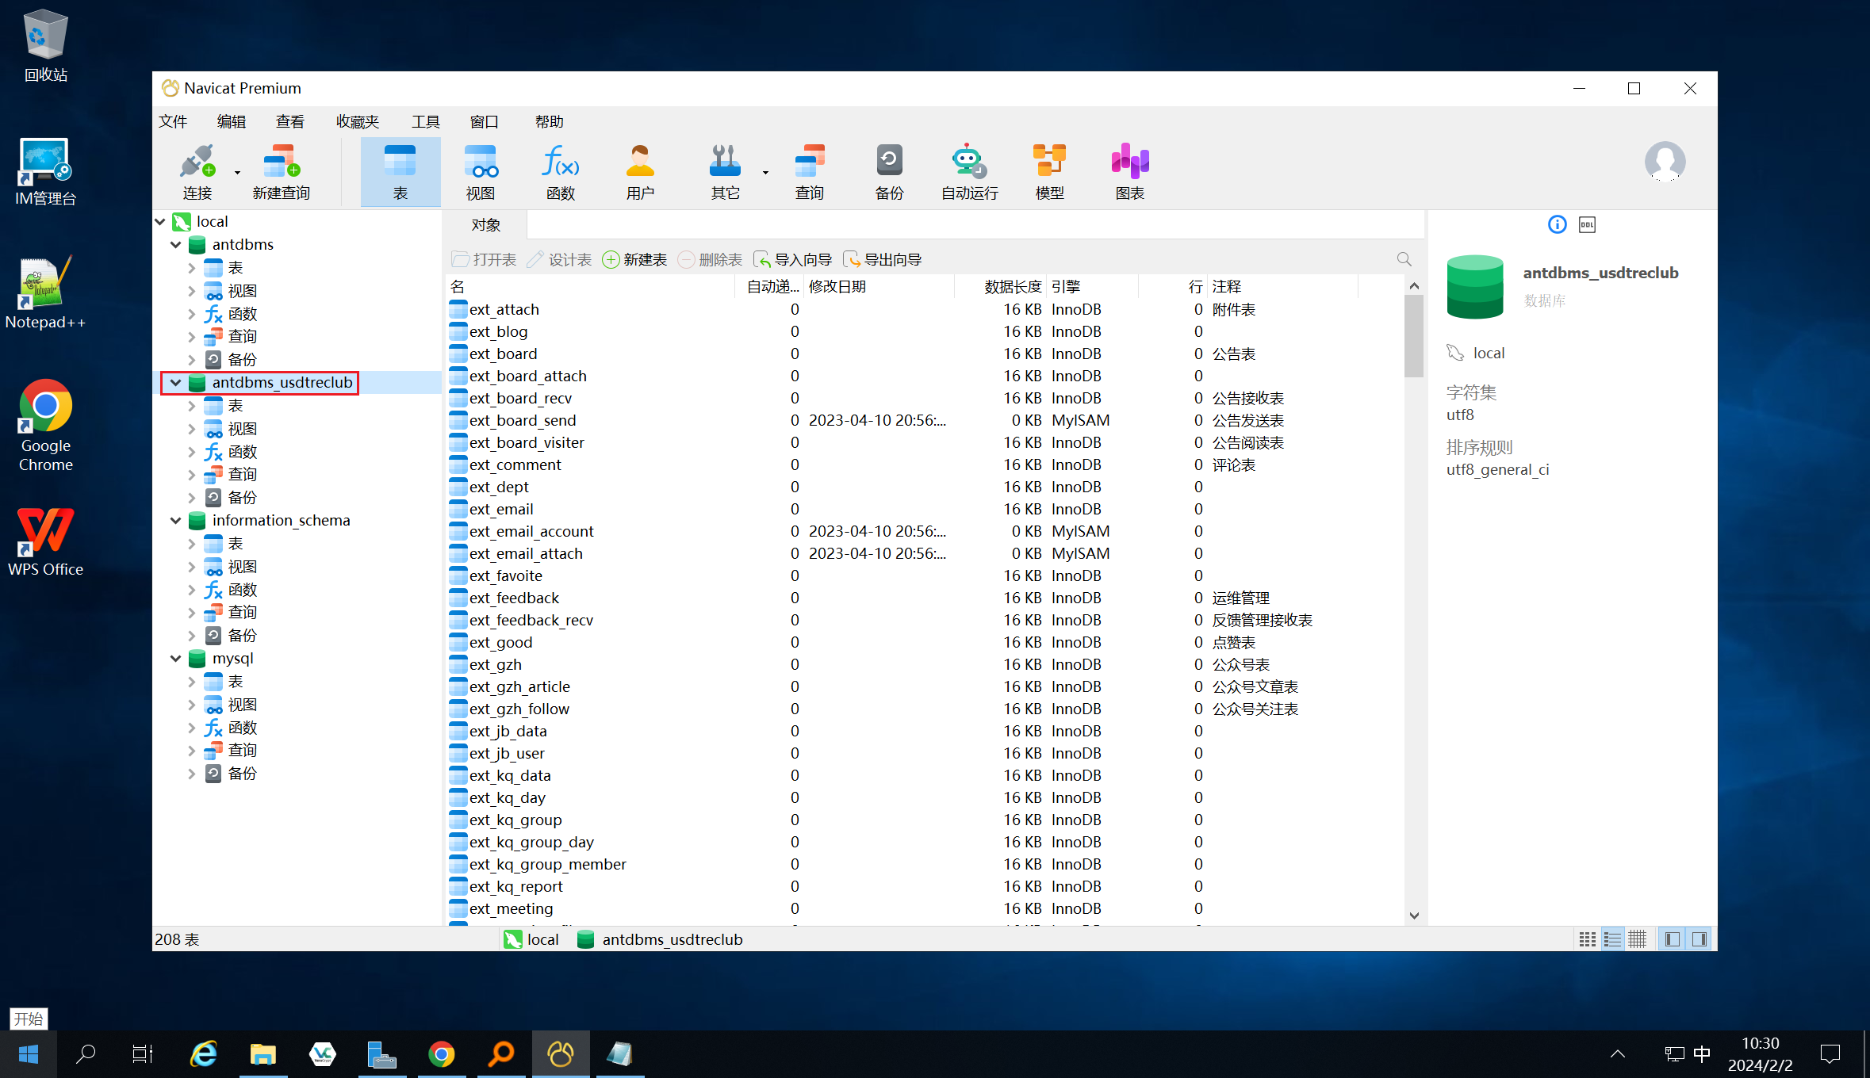Image resolution: width=1870 pixels, height=1078 pixels.
Task: Collapse the mysql database node
Action: pyautogui.click(x=176, y=659)
